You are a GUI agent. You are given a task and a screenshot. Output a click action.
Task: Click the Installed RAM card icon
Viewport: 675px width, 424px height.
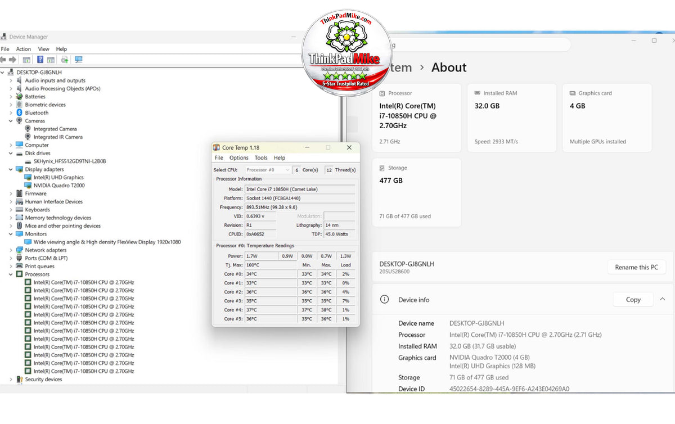478,93
